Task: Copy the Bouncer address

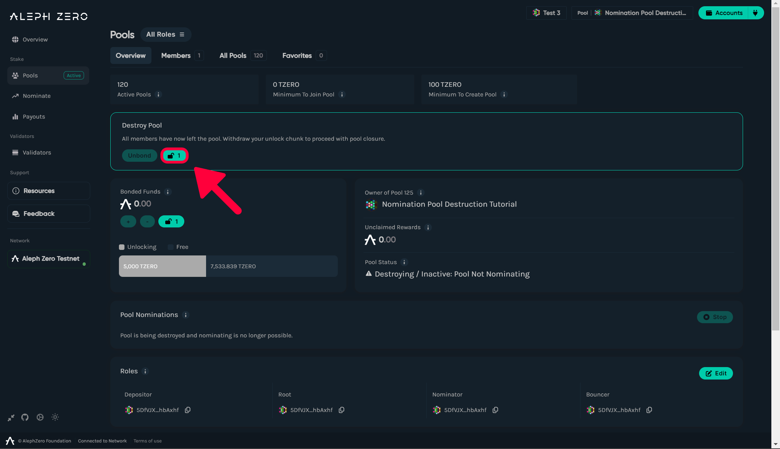Action: [x=649, y=410]
